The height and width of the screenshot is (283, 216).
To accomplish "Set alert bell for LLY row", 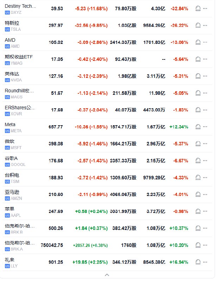I will (x=198, y=262).
